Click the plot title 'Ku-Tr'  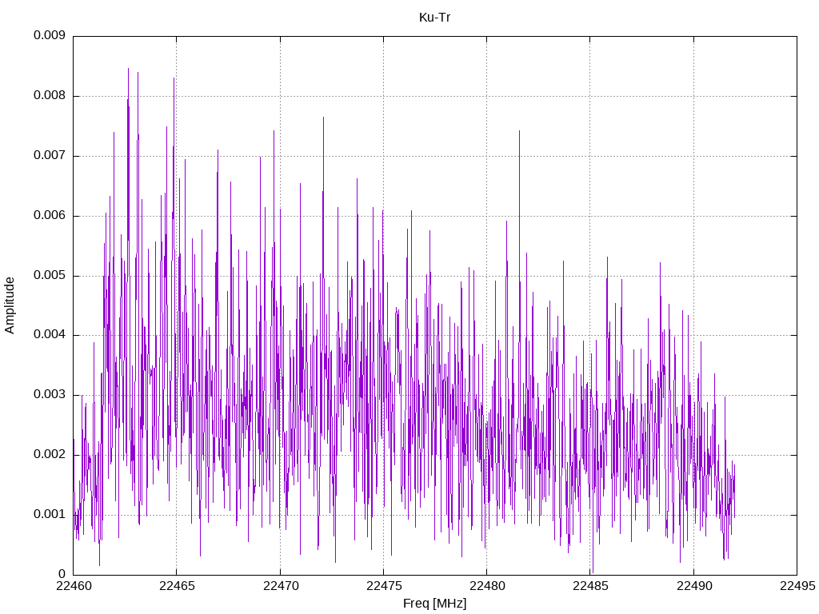434,18
